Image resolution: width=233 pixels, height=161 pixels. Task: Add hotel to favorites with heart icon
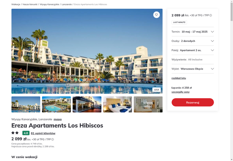[156, 15]
